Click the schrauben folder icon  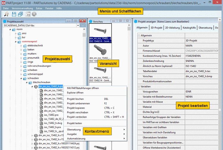tap(25, 78)
